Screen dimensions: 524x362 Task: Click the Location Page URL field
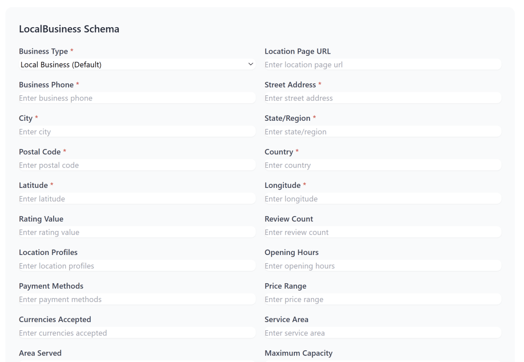click(382, 65)
